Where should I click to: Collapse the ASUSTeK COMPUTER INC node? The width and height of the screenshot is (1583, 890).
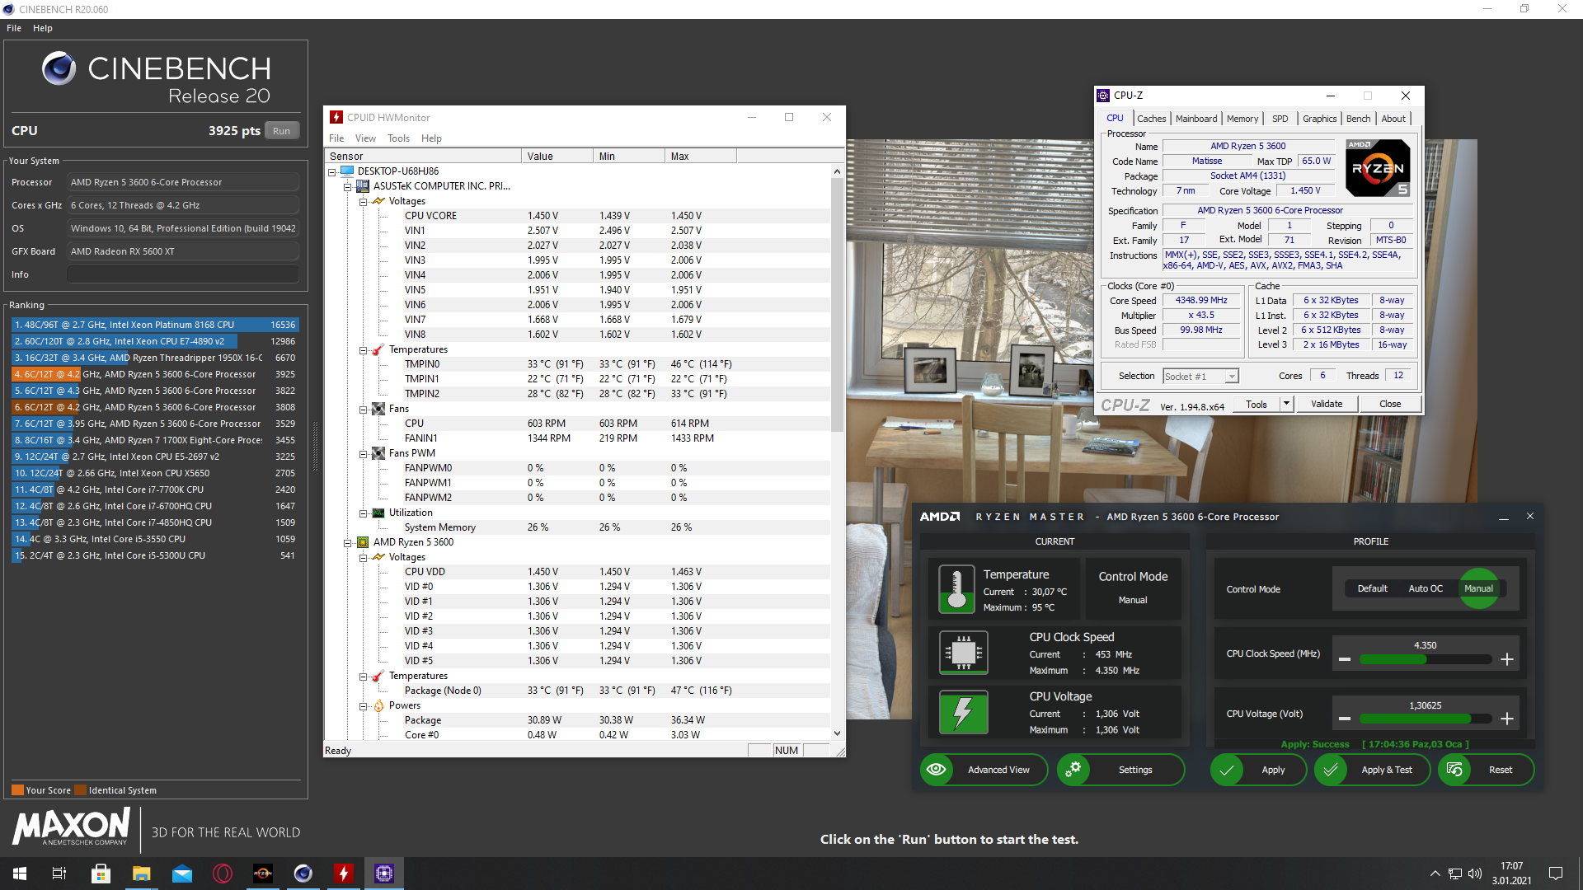[x=347, y=186]
